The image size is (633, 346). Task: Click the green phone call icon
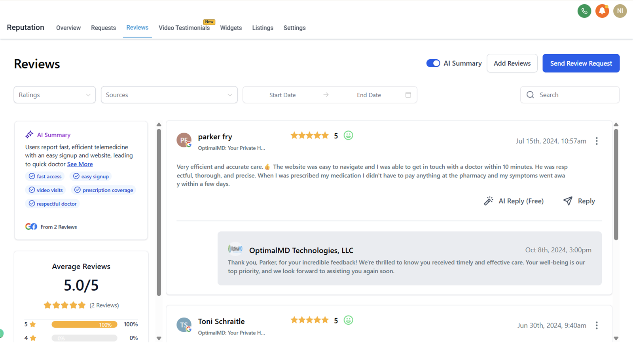coord(584,11)
